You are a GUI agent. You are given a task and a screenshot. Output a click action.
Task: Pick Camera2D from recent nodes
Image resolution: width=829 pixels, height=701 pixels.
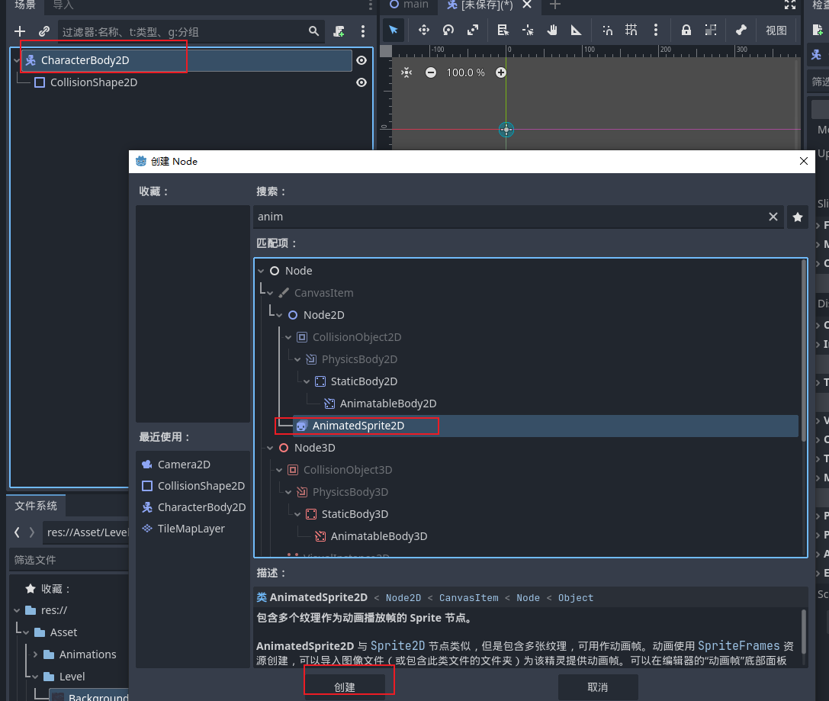pos(184,465)
